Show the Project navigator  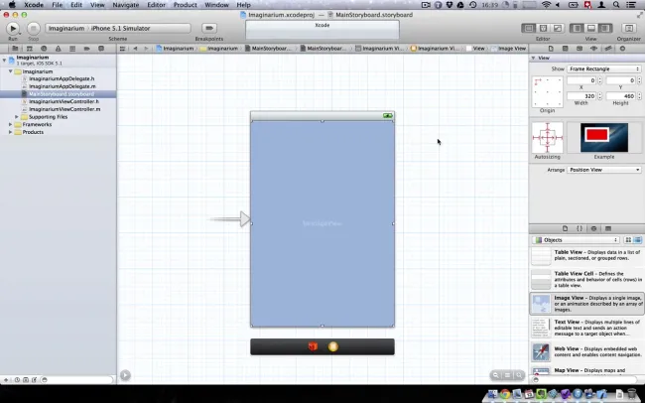tap(15, 49)
